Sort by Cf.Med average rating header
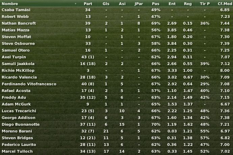233x155 pixels. click(x=225, y=4)
